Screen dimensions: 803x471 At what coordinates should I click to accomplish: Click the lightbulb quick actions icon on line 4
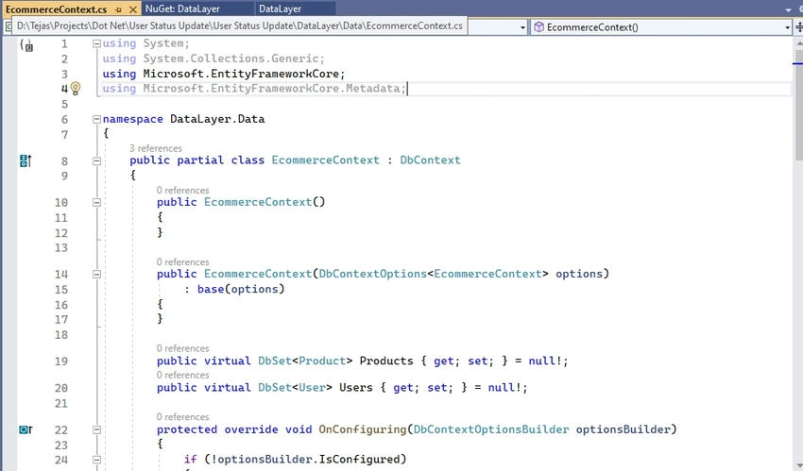76,89
